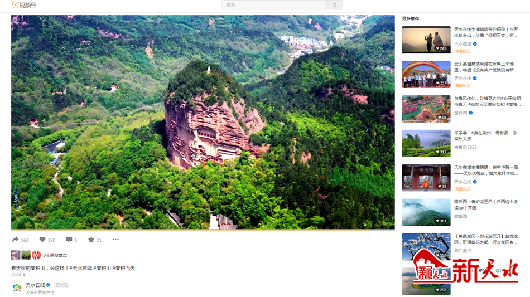The image size is (530, 297).
Task: Open the 天水在线 channel avatar
Action: pos(17,288)
